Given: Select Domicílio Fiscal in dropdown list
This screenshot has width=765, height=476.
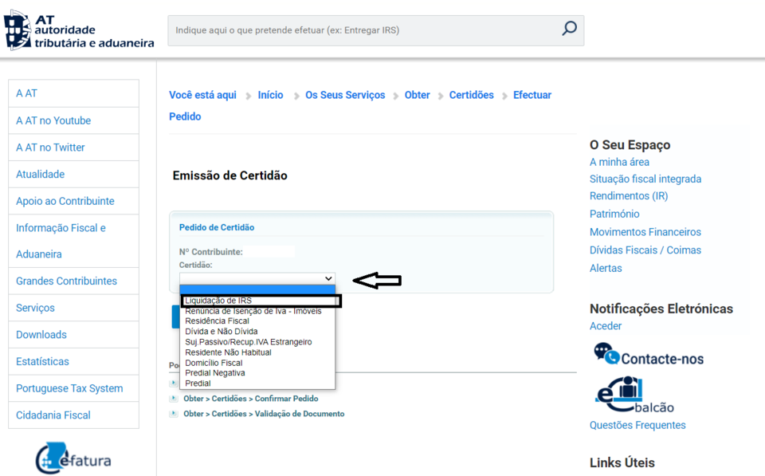Looking at the screenshot, I should pos(214,363).
